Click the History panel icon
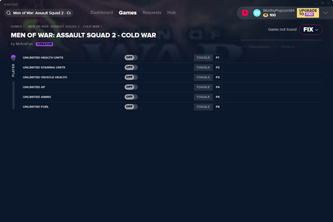The image size is (333, 222). click(x=276, y=47)
